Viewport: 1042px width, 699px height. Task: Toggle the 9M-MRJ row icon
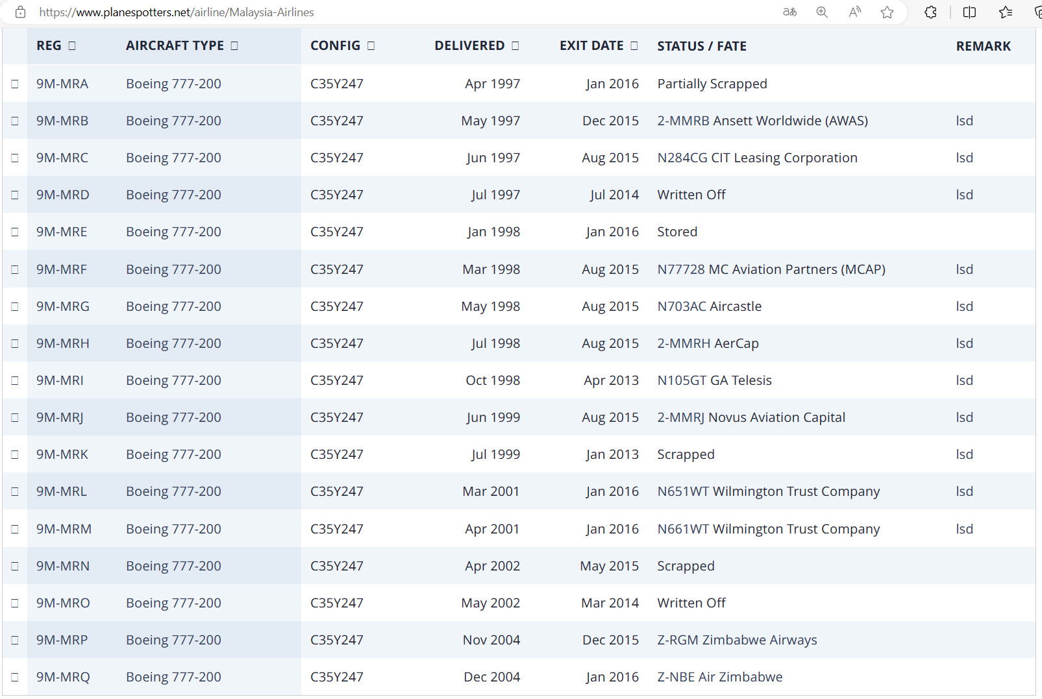pos(15,417)
